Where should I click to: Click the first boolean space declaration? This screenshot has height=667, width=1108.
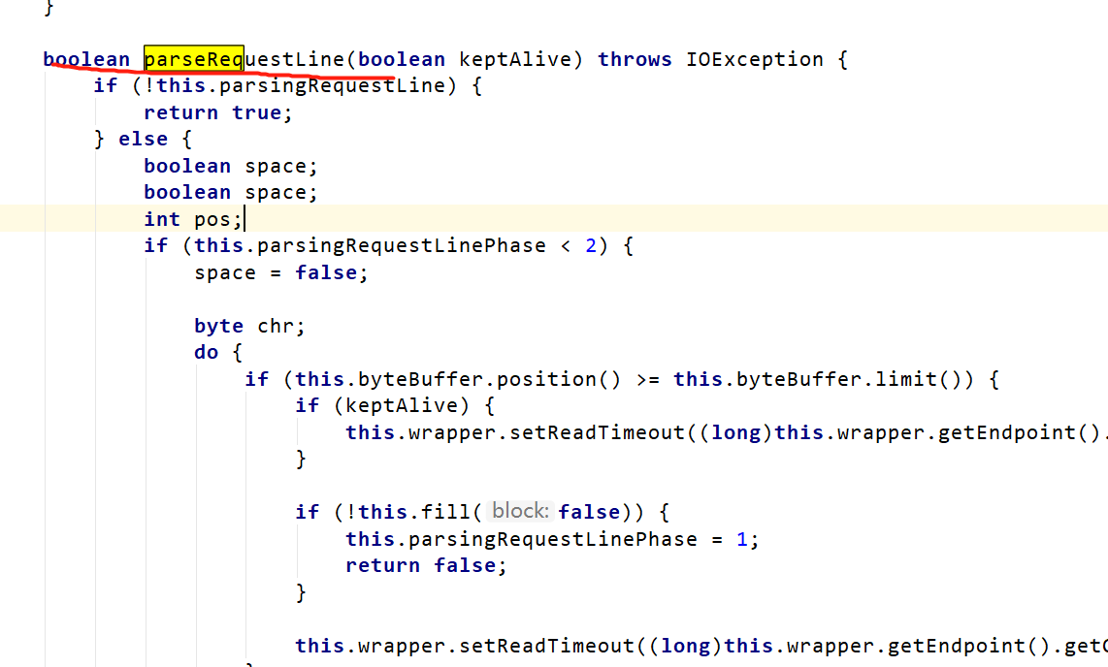(233, 166)
